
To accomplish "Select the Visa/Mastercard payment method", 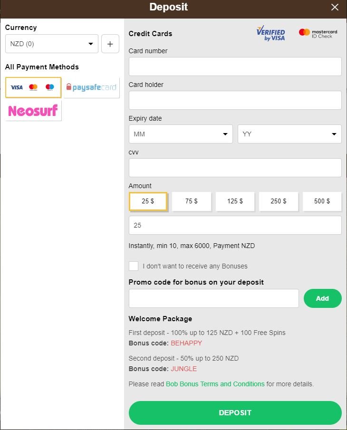I will tap(33, 87).
